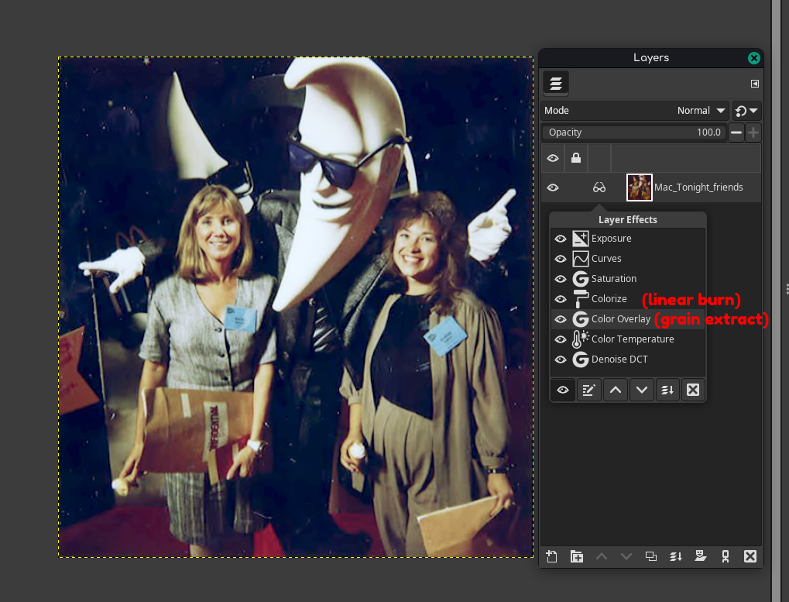
Task: Select the Mac_Tonight_friends layer thumbnail
Action: (x=639, y=187)
